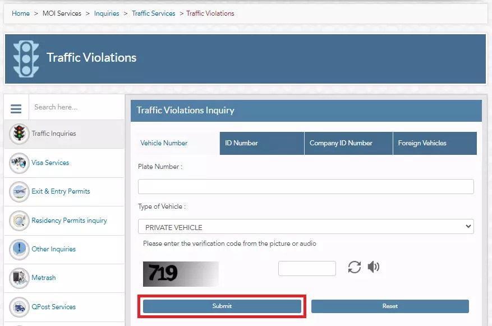Click the Metrash sidebar icon
Image resolution: width=492 pixels, height=326 pixels.
(19, 278)
